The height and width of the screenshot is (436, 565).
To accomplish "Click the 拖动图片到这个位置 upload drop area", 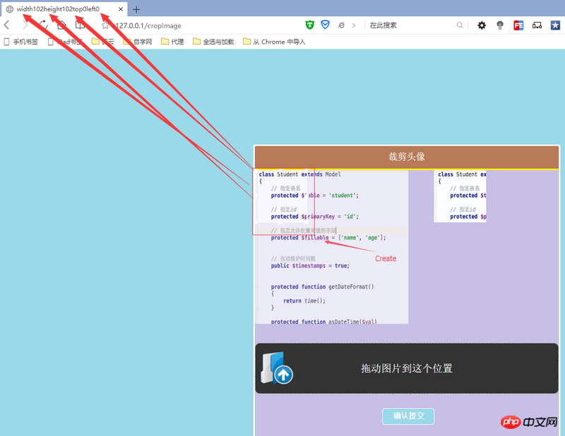I will click(x=407, y=368).
